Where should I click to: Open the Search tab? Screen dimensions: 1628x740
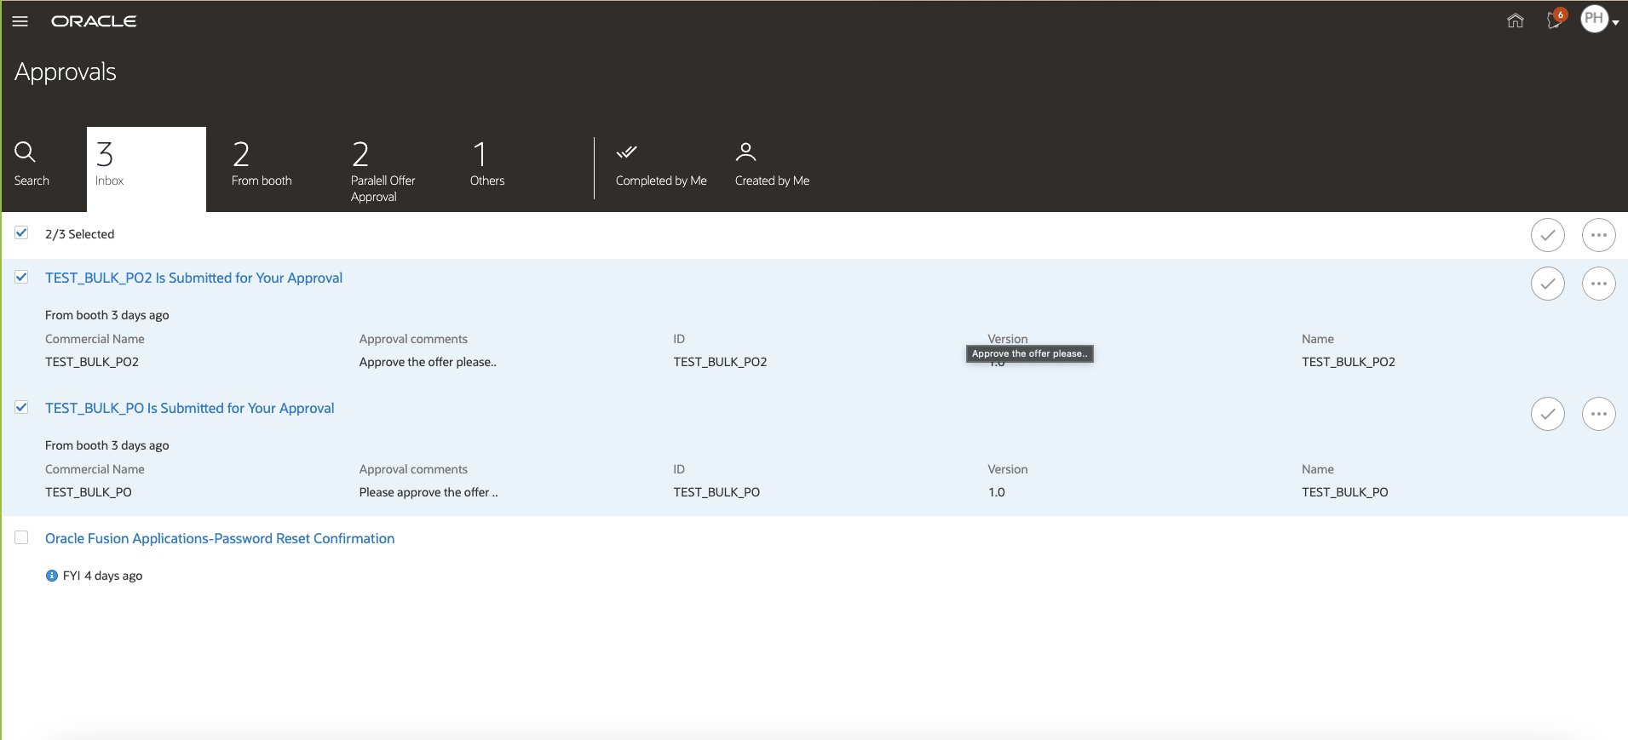pyautogui.click(x=32, y=164)
